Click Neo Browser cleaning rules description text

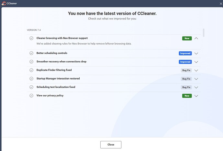(x=84, y=44)
